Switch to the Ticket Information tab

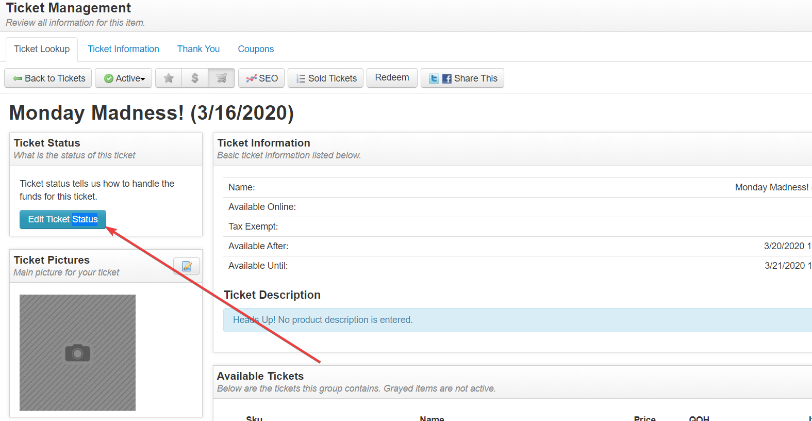pos(123,49)
